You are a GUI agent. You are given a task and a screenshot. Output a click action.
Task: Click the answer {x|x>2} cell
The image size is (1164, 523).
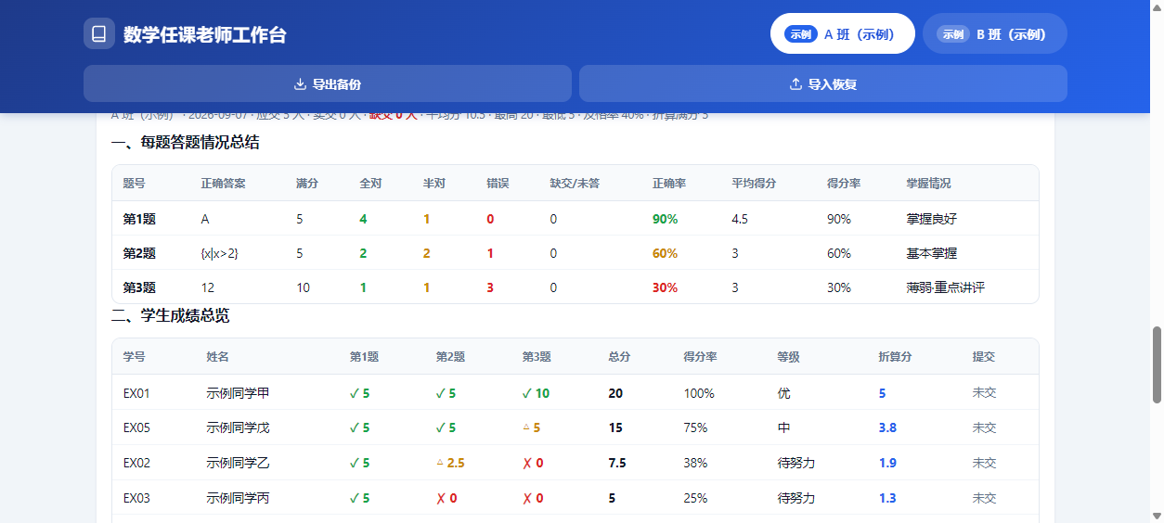220,253
